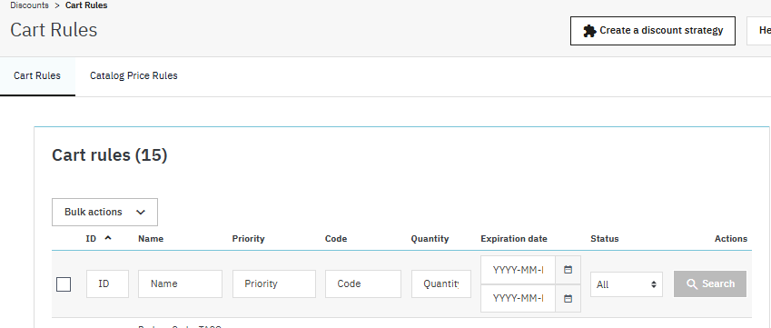Tick the select-all checkbox in filter row
The height and width of the screenshot is (328, 771).
coord(64,284)
